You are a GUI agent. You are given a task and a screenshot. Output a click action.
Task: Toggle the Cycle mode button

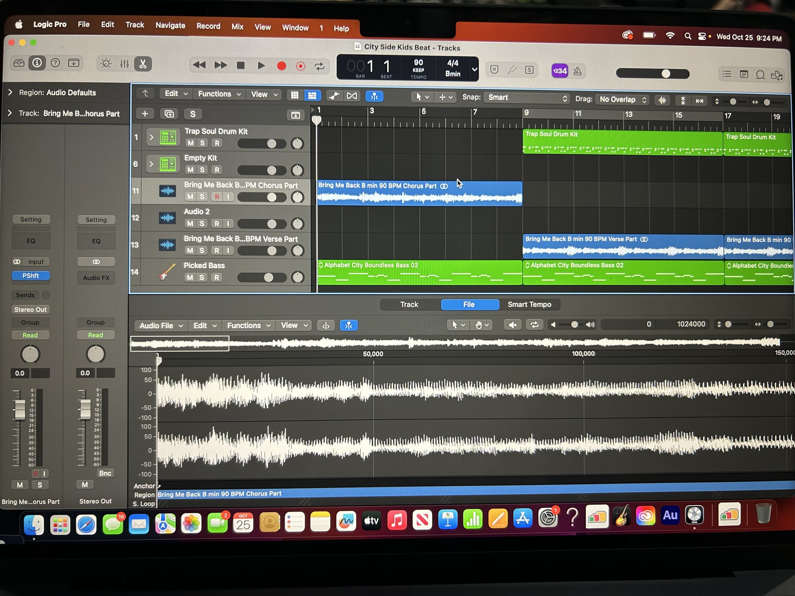pos(319,66)
